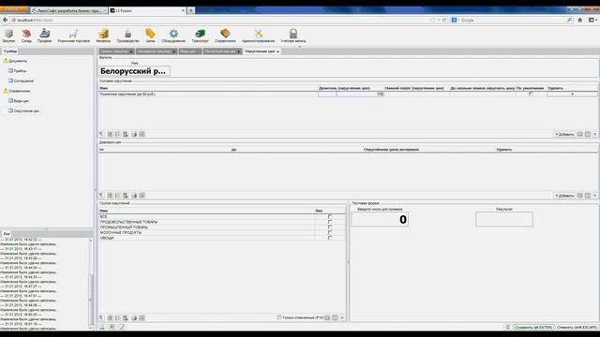Click the browser address bar
The height and width of the screenshot is (337, 600).
(x=222, y=20)
